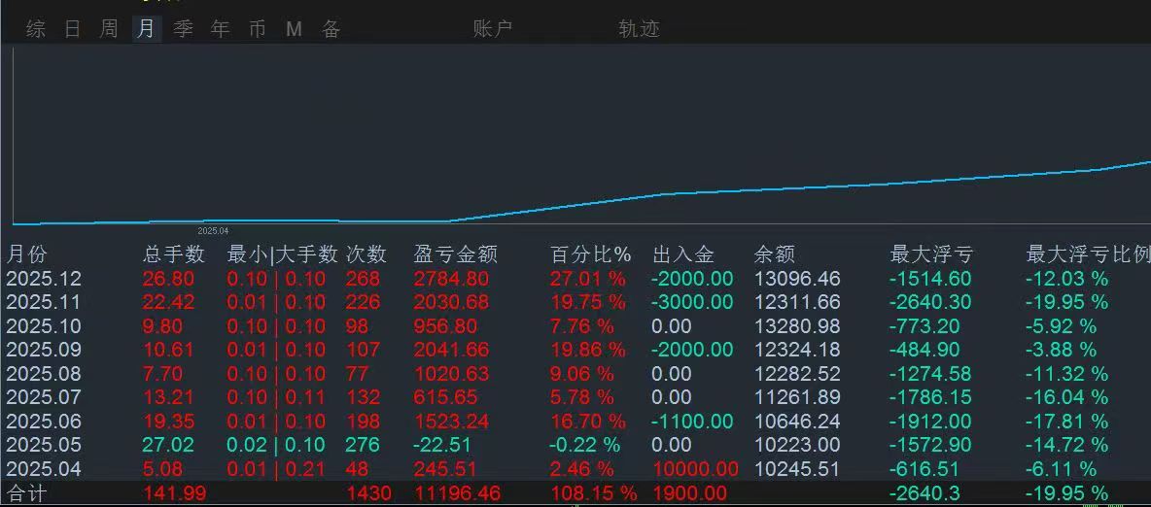This screenshot has height=507, width=1151.
Task: Click the 最小|大手数 column header
Action: pos(283,254)
